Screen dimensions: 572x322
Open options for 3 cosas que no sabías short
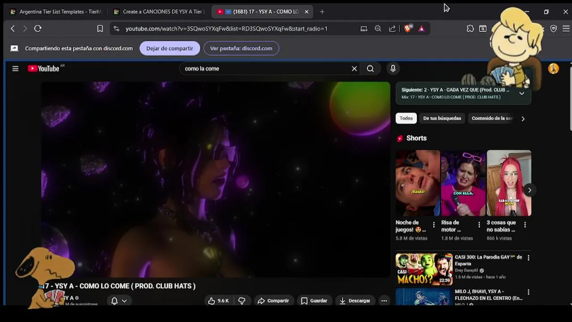pyautogui.click(x=525, y=225)
